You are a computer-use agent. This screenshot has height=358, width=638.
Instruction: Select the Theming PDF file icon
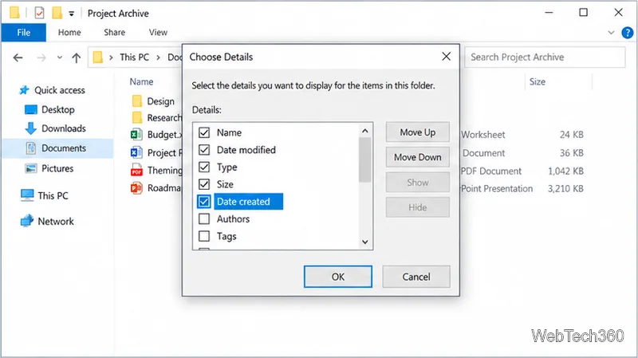(136, 170)
